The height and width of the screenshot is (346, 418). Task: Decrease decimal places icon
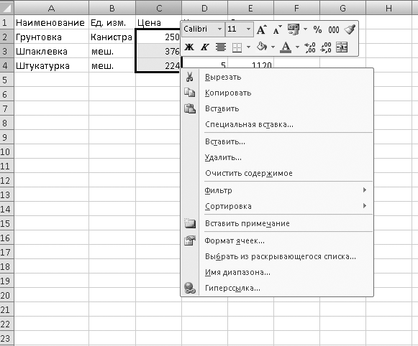[326, 47]
